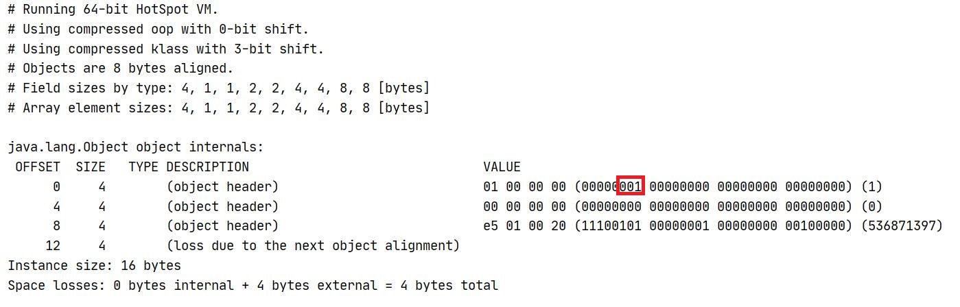Click hex value "01 00 00 00" at offset 0

click(525, 186)
